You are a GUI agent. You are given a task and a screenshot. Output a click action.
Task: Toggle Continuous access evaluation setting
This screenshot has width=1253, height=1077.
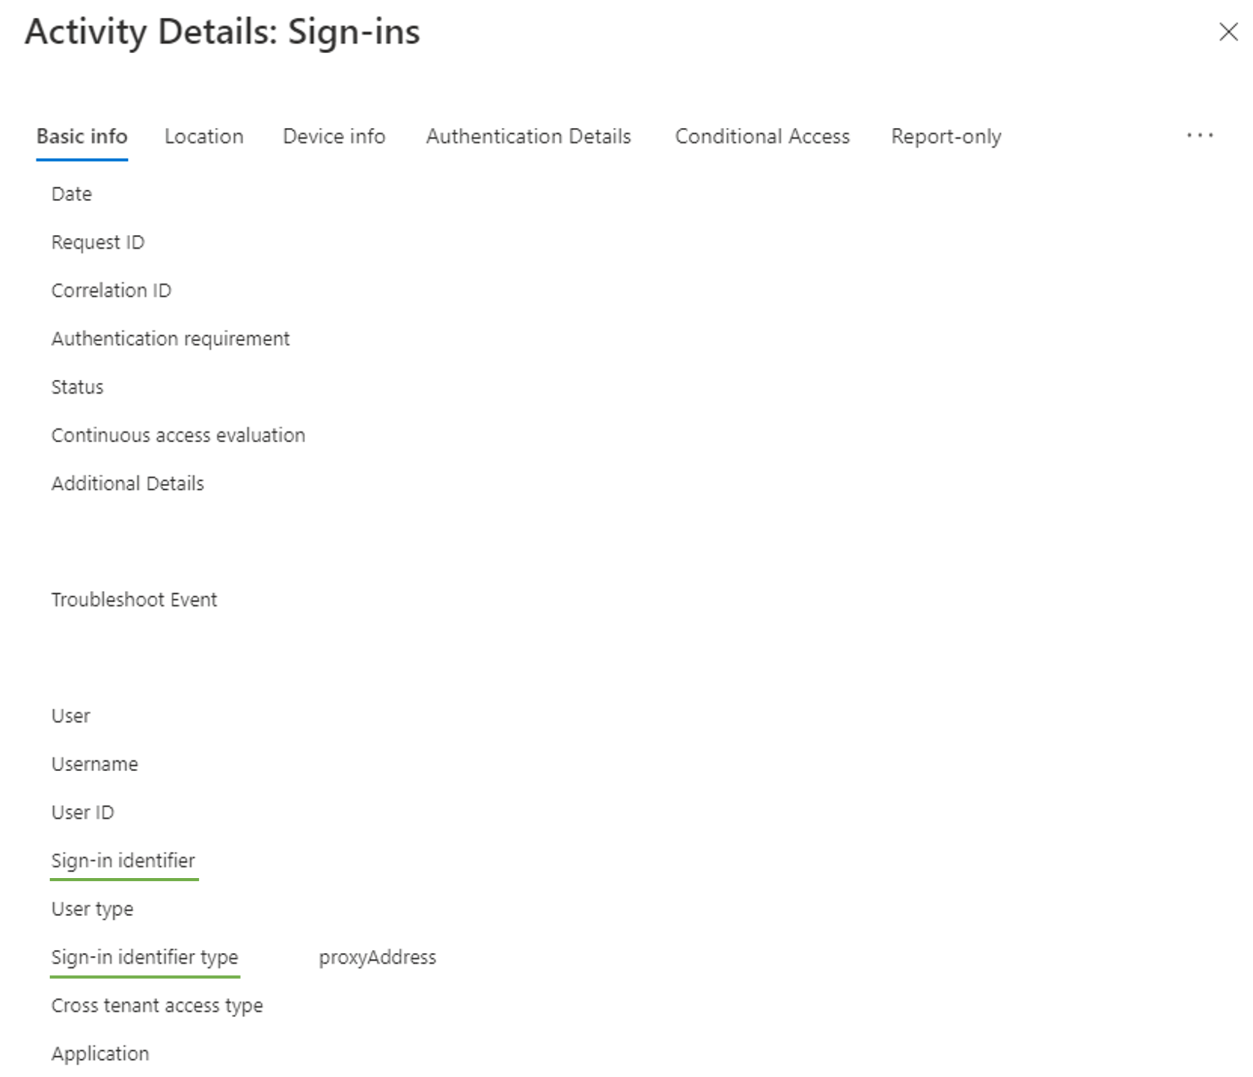[x=180, y=435]
